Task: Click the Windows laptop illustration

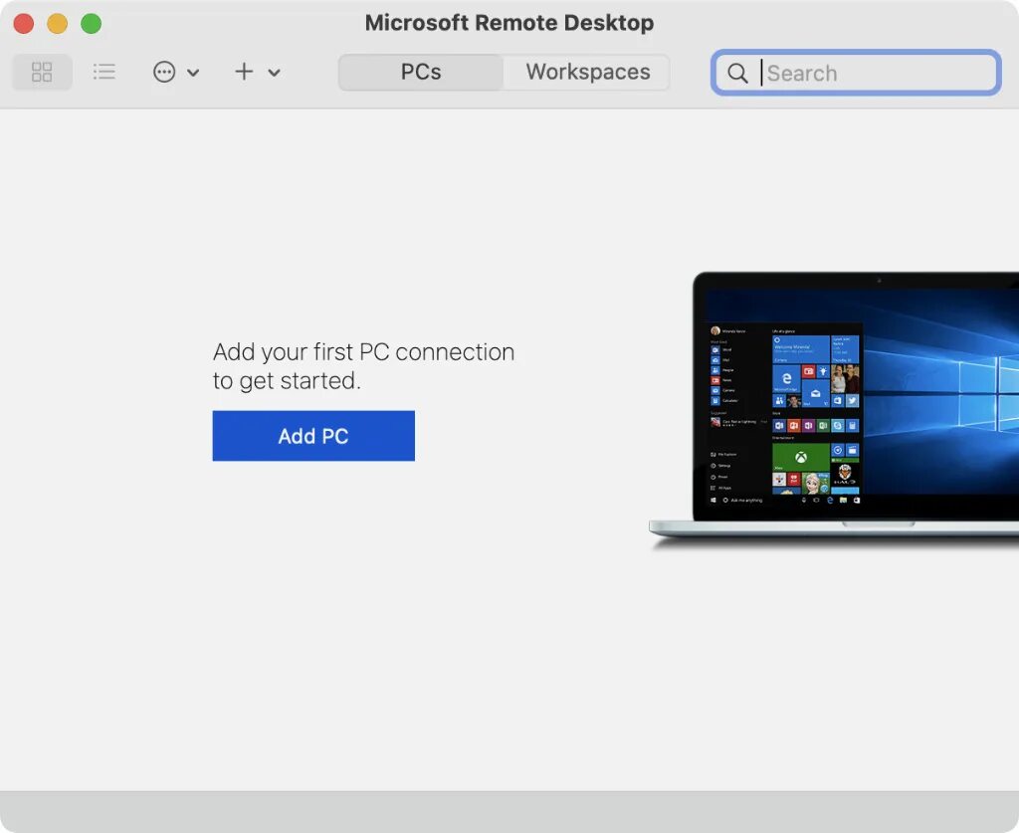Action: coord(834,411)
